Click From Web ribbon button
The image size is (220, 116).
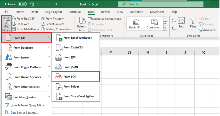pos(21,24)
